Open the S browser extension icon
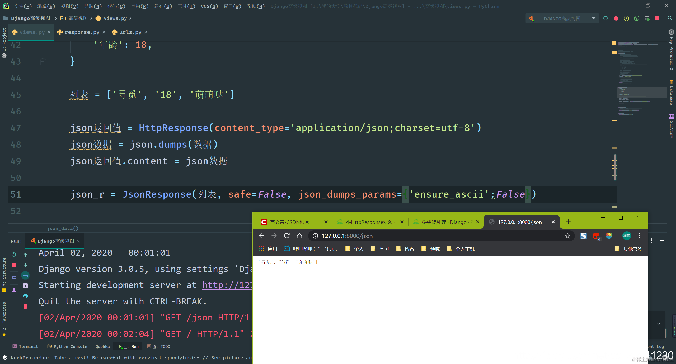Image resolution: width=676 pixels, height=364 pixels. [x=584, y=236]
